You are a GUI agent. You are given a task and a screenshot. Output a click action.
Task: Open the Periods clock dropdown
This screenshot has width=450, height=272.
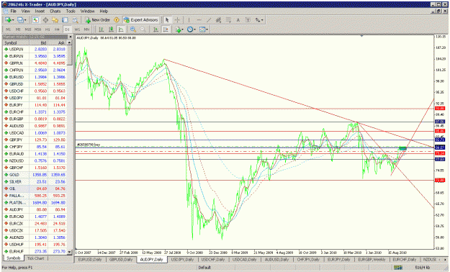[191, 30]
